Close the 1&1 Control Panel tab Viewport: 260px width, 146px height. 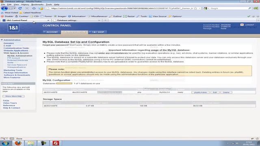coord(48,20)
